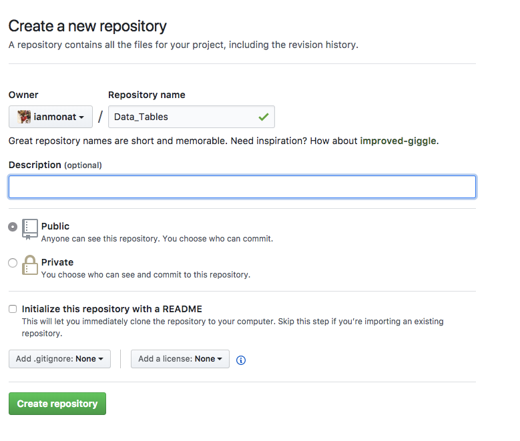Click the green checkmark in repository name field
The width and height of the screenshot is (520, 441).
(x=264, y=117)
